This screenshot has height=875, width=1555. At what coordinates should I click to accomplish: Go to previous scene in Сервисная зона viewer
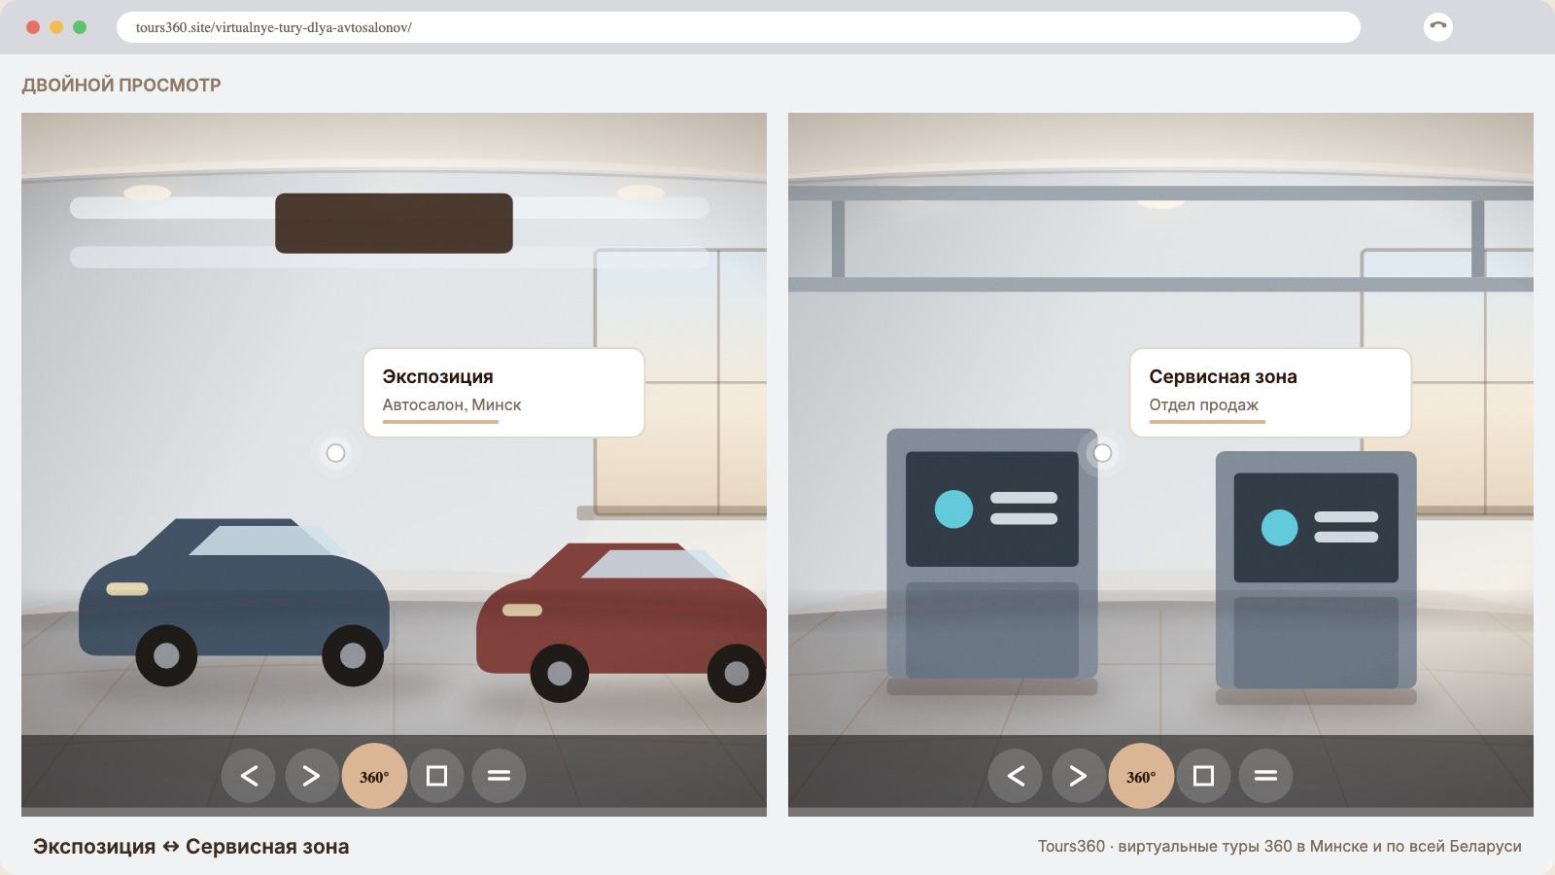1016,776
